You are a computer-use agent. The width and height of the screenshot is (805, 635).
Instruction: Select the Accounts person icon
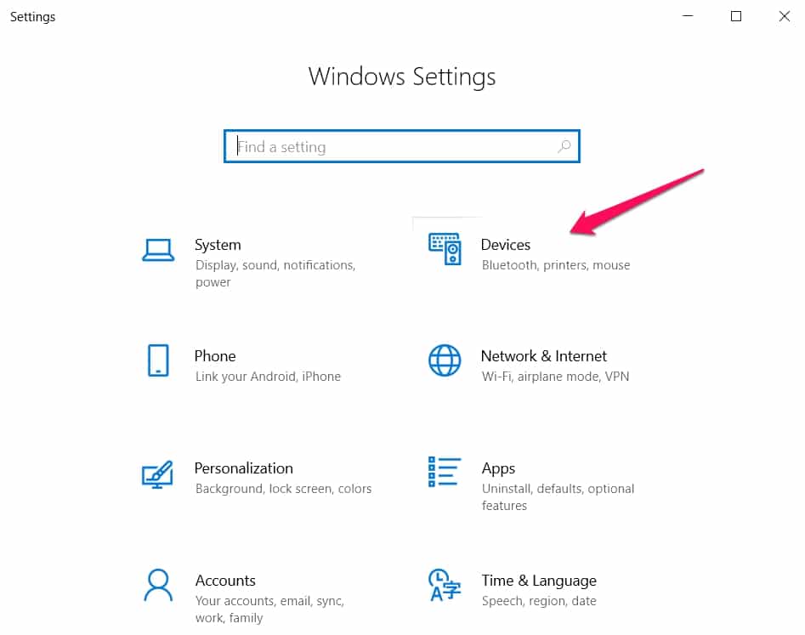coord(158,585)
